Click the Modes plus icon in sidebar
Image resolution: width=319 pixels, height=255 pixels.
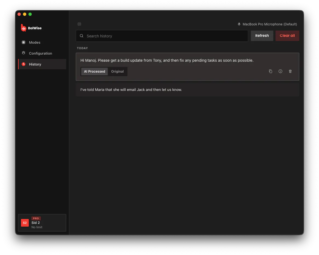(24, 42)
